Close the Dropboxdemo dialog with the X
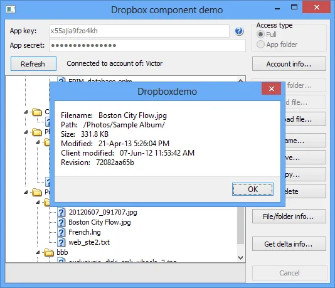335x288 pixels. click(x=272, y=88)
